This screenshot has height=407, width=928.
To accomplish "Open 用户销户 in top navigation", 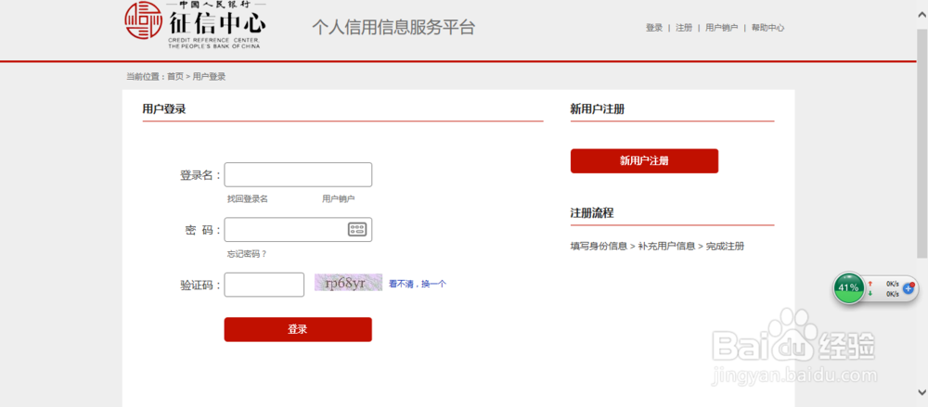I will pos(721,28).
